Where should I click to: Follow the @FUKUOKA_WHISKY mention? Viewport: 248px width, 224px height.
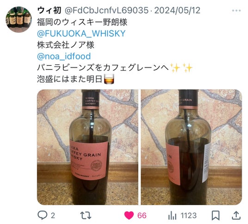point(81,33)
